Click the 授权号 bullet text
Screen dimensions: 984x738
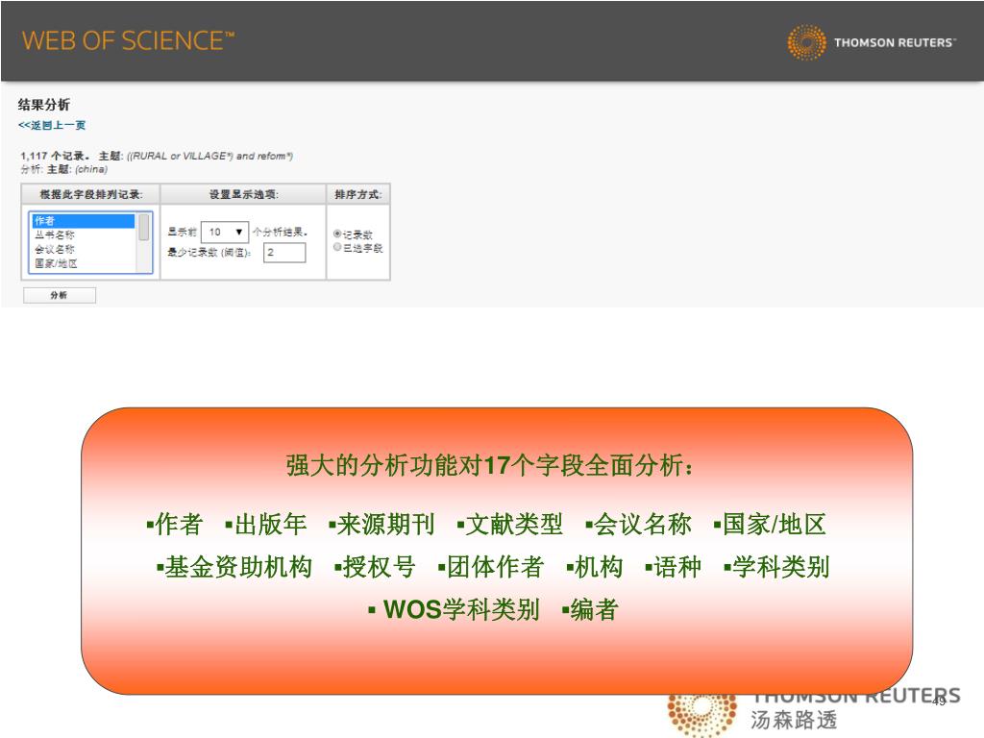click(375, 567)
